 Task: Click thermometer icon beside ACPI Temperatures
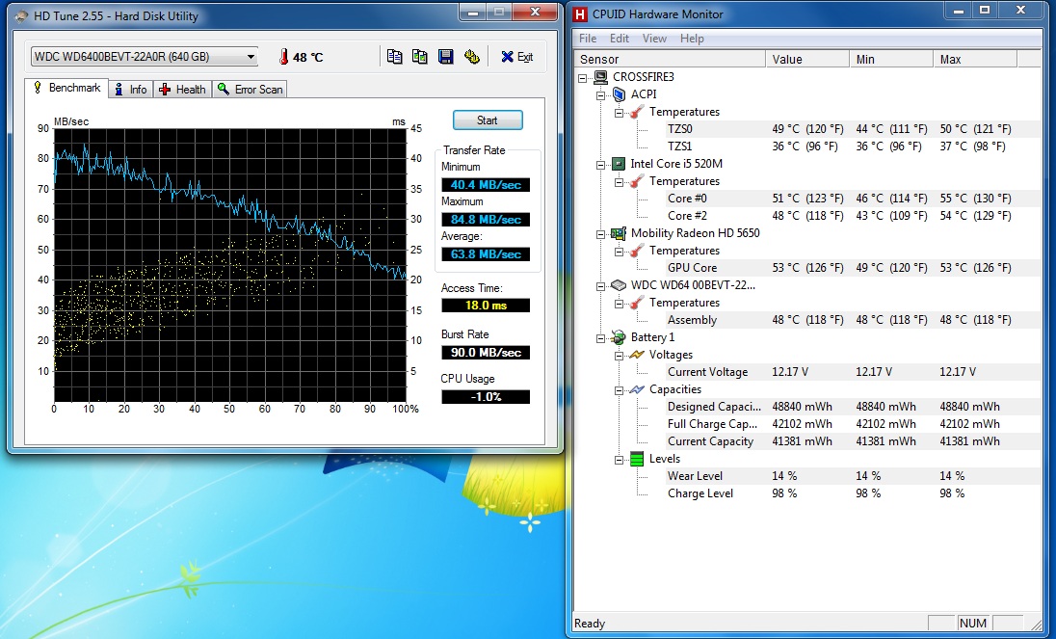637,112
